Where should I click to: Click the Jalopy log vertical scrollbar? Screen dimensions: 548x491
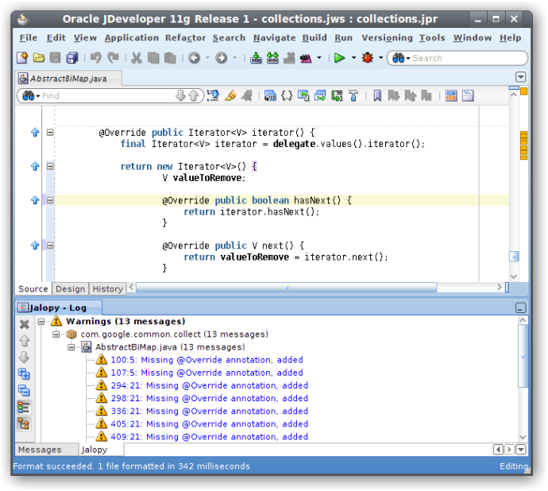click(523, 356)
